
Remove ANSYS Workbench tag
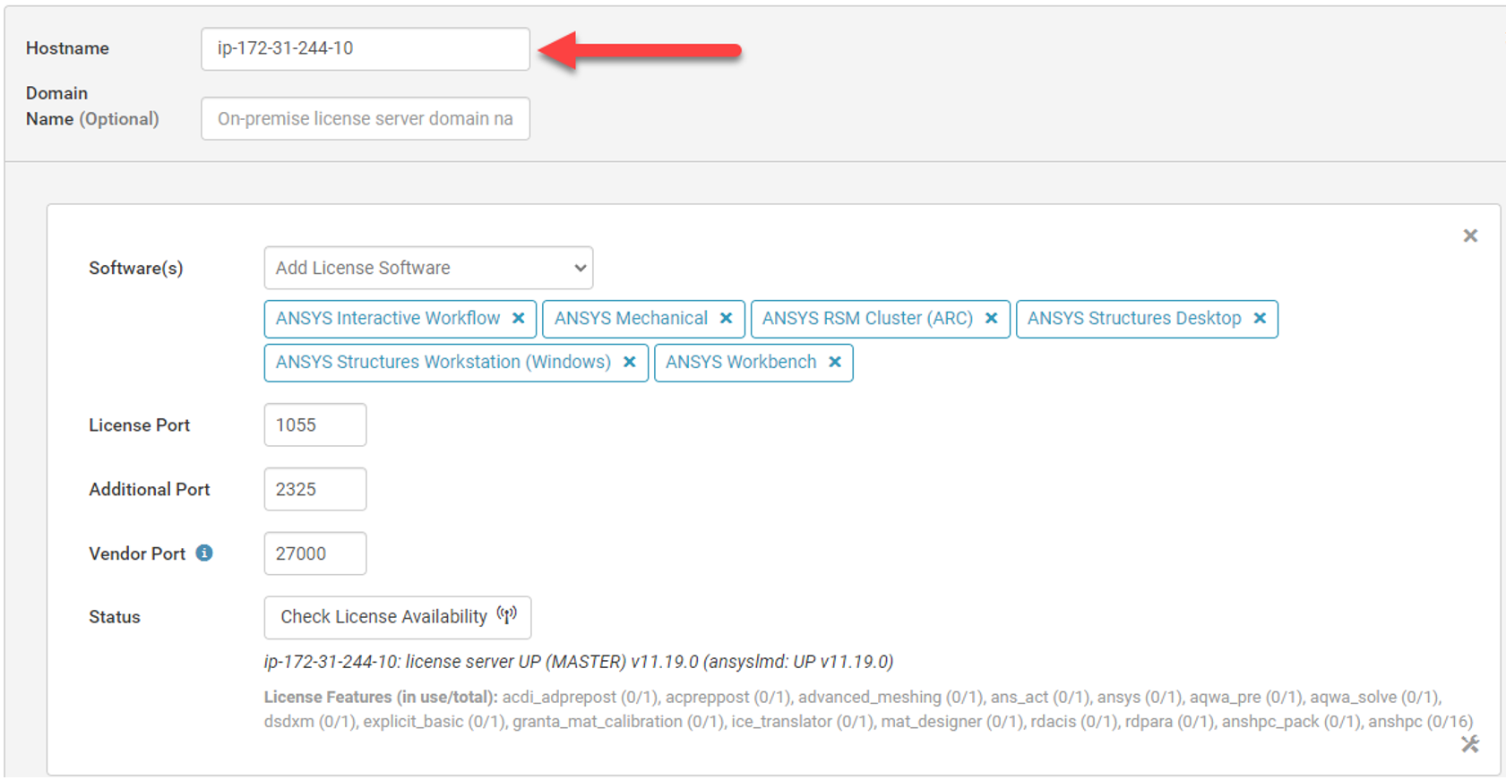click(x=834, y=363)
